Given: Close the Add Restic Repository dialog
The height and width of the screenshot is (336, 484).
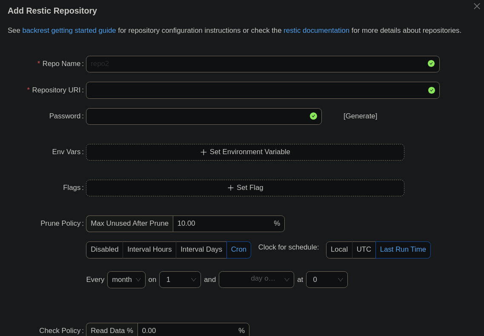Looking at the screenshot, I should coord(477,6).
